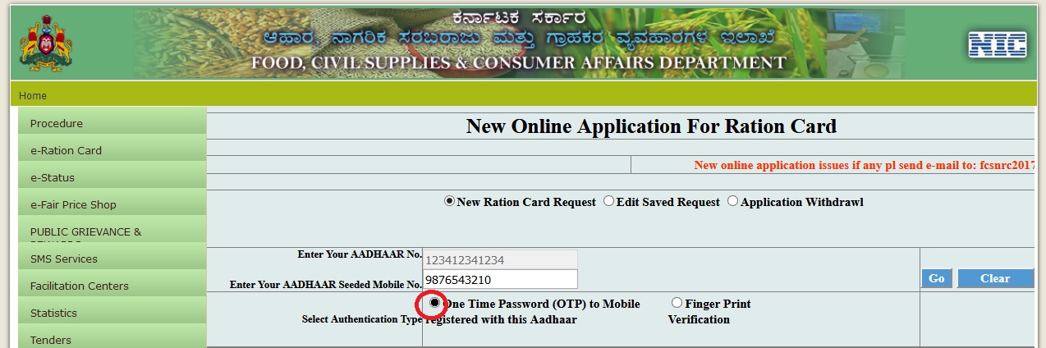This screenshot has width=1046, height=348.
Task: Open Procedure in the sidebar
Action: click(57, 123)
